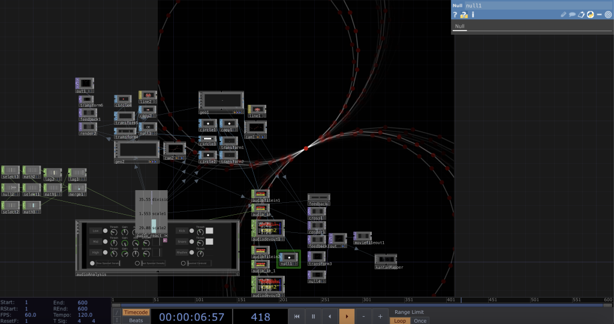Image resolution: width=614 pixels, height=324 pixels.
Task: Open operator help question mark icon
Action: pyautogui.click(x=455, y=14)
